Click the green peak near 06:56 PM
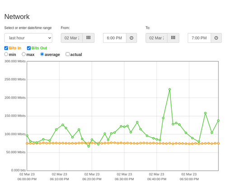 tap(205, 113)
